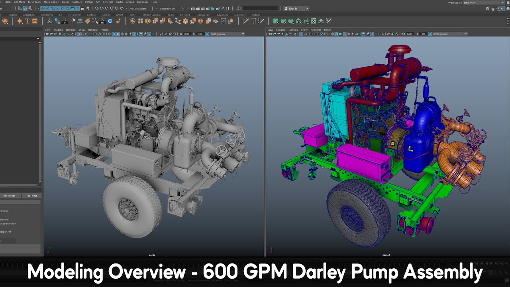This screenshot has height=287, width=510.
Task: Click the shelf scroll arrows at far right
Action: click(508, 21)
